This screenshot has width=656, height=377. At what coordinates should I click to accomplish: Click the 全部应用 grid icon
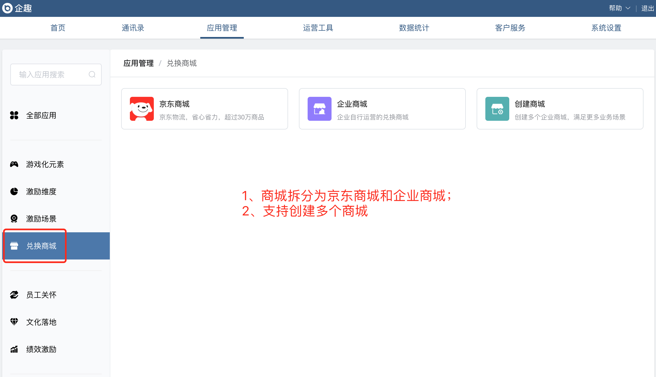tap(14, 115)
